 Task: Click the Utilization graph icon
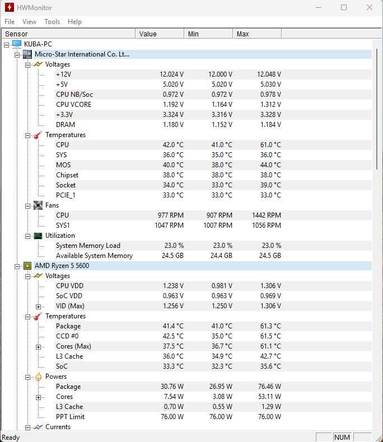coord(38,236)
